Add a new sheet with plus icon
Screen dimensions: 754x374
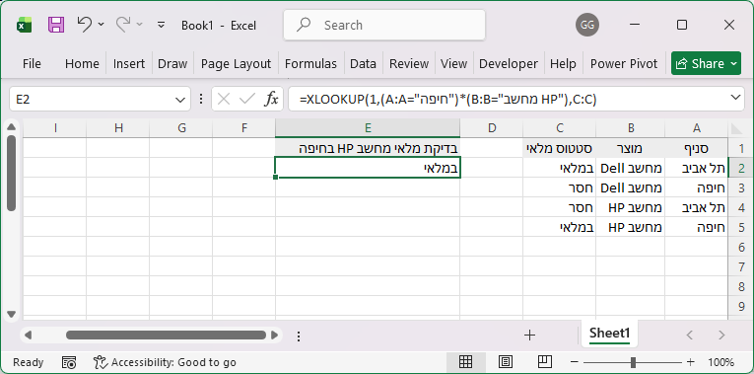click(529, 335)
